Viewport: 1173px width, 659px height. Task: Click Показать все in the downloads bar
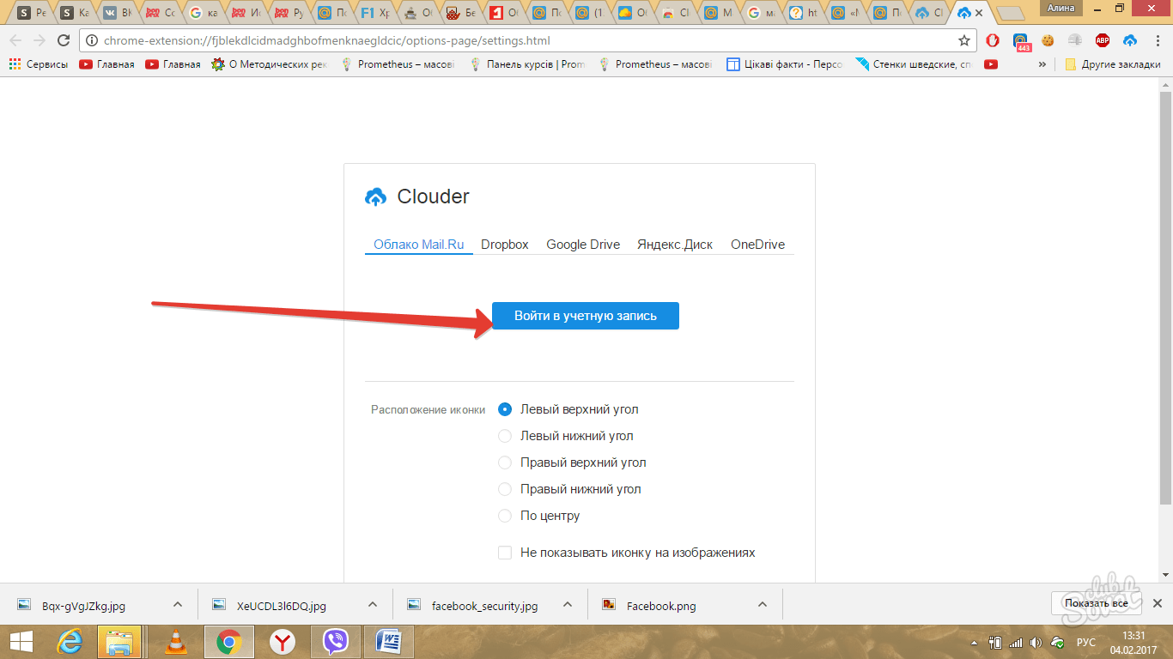pos(1096,604)
